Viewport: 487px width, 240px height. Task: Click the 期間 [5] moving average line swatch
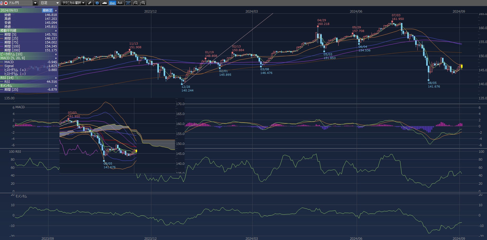tap(2, 35)
